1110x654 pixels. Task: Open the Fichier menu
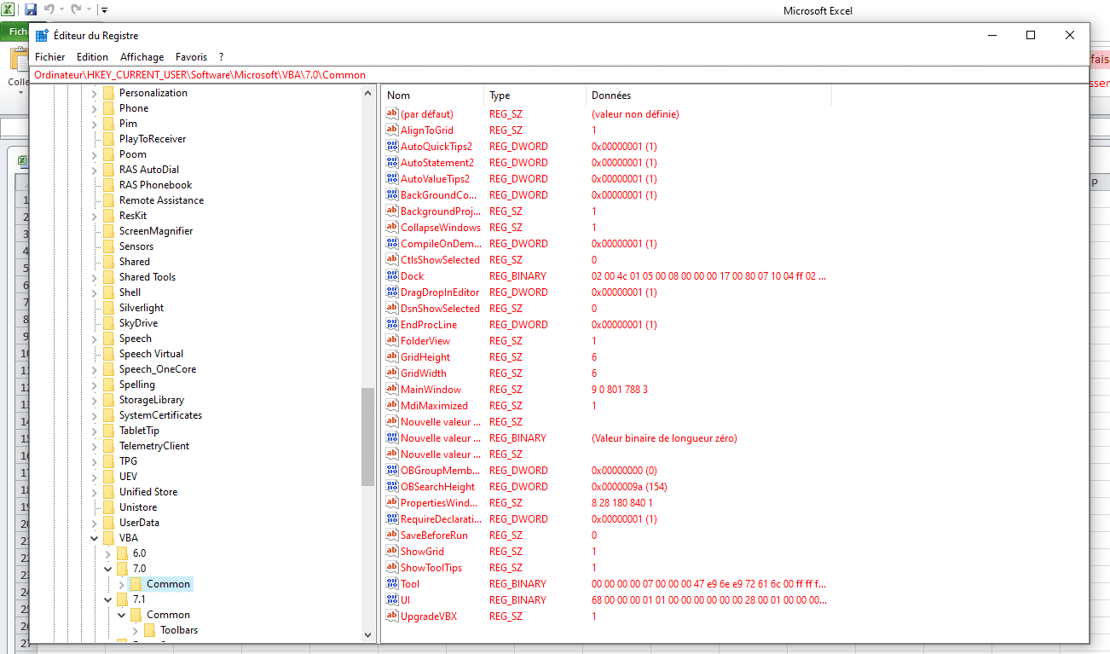coord(49,57)
